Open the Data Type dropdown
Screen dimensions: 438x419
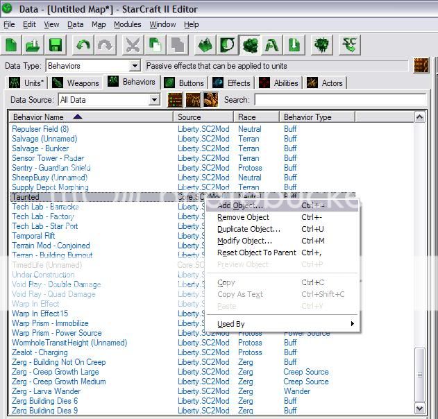[135, 66]
